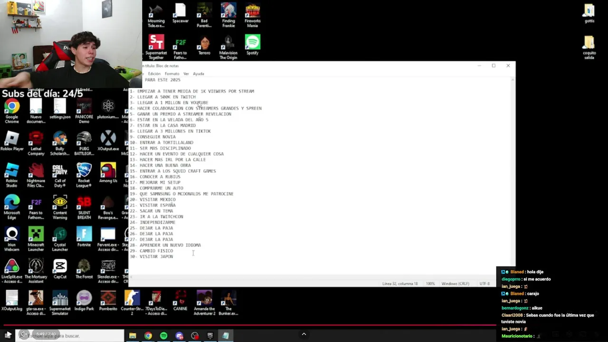Image resolution: width=608 pixels, height=342 pixels.
Task: Open the gottis folder on the desktop
Action: point(589,13)
